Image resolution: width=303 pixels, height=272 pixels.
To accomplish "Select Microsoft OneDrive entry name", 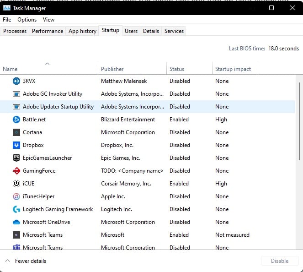I will pos(46,222).
